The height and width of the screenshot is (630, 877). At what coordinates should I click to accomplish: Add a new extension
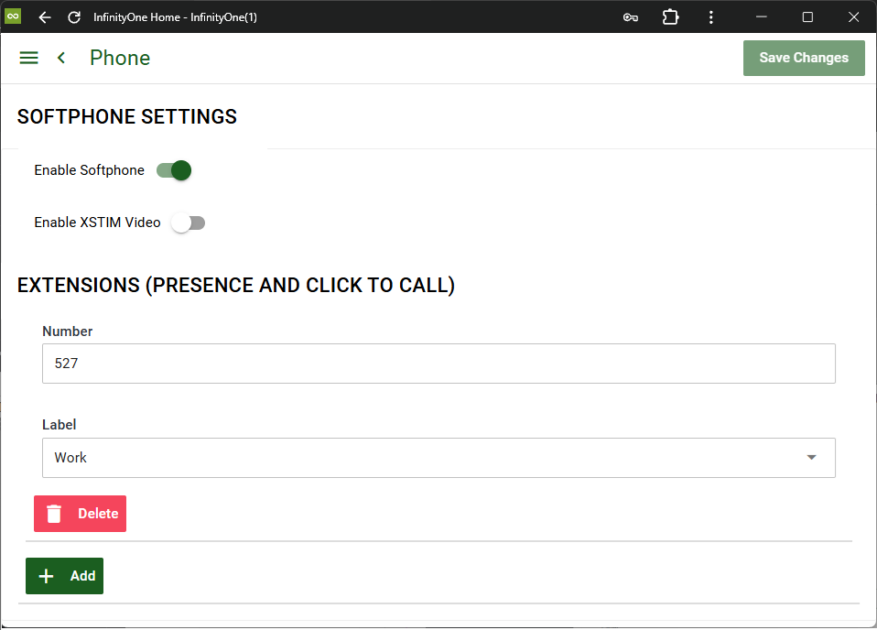64,576
